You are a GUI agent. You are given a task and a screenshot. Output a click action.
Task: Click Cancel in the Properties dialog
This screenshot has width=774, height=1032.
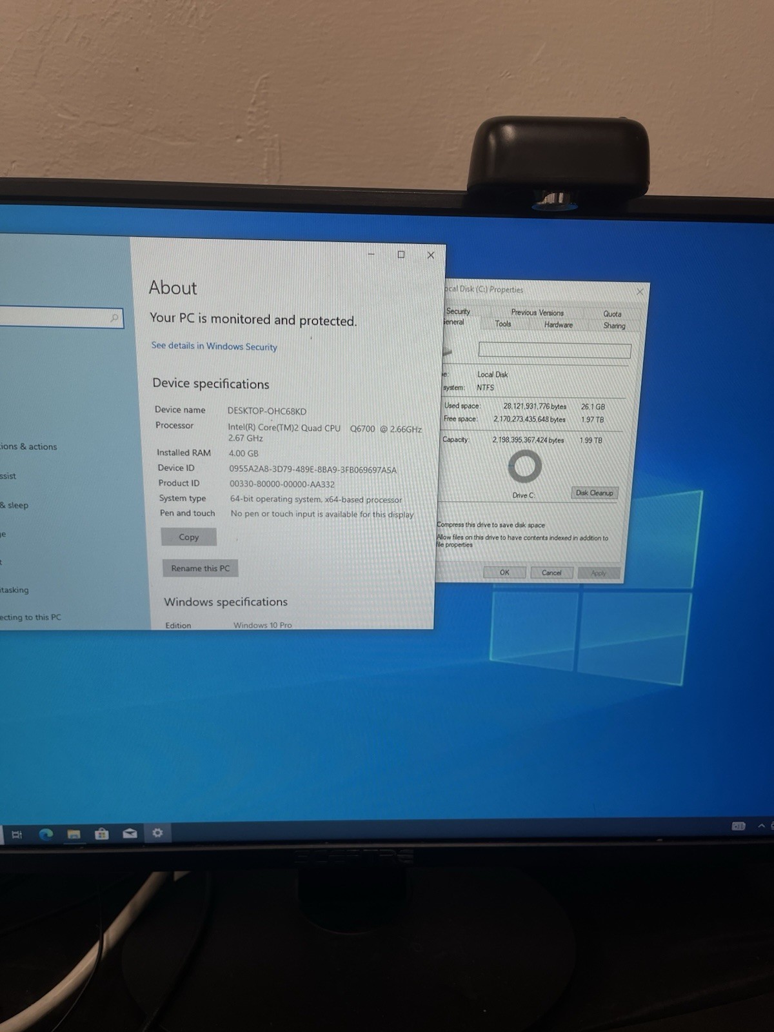click(551, 573)
